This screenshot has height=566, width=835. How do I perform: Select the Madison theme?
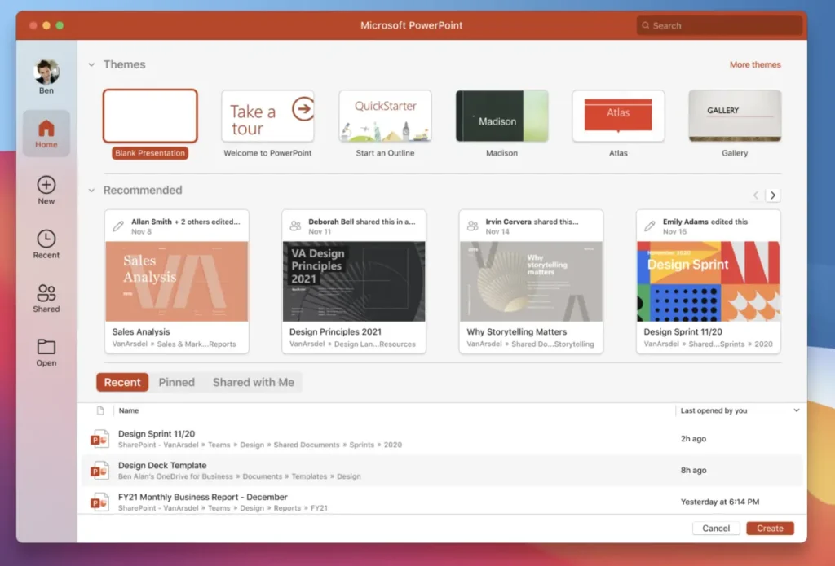pos(501,116)
